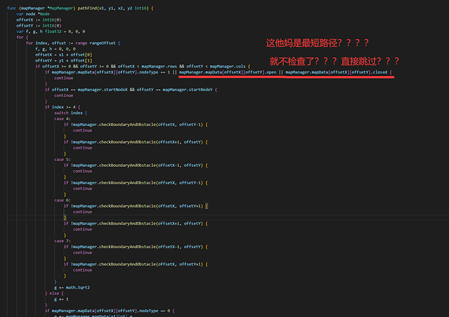Viewport: 449px width, 317px height.
Task: Place cursor on 'var node *Node' line
Action: (x=33, y=14)
